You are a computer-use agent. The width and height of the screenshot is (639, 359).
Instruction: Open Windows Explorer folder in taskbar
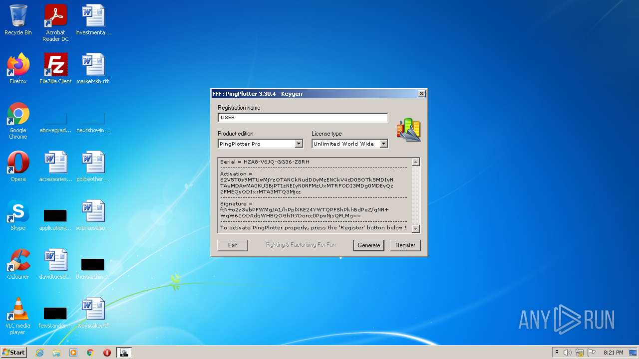pos(56,353)
